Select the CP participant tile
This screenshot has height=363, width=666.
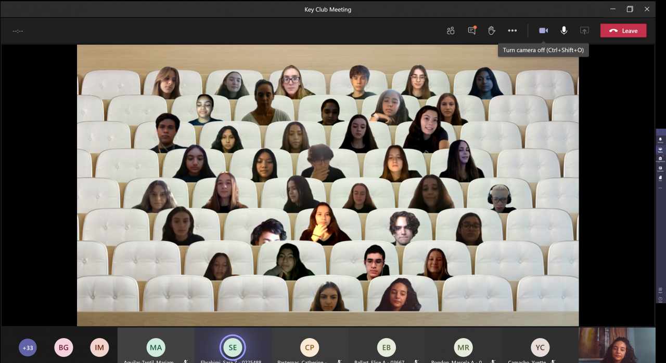[310, 345]
